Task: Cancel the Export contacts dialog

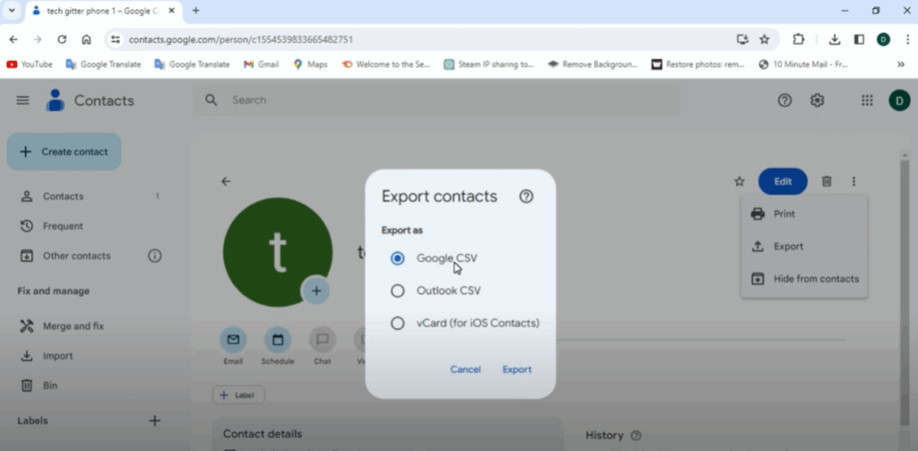Action: [465, 369]
